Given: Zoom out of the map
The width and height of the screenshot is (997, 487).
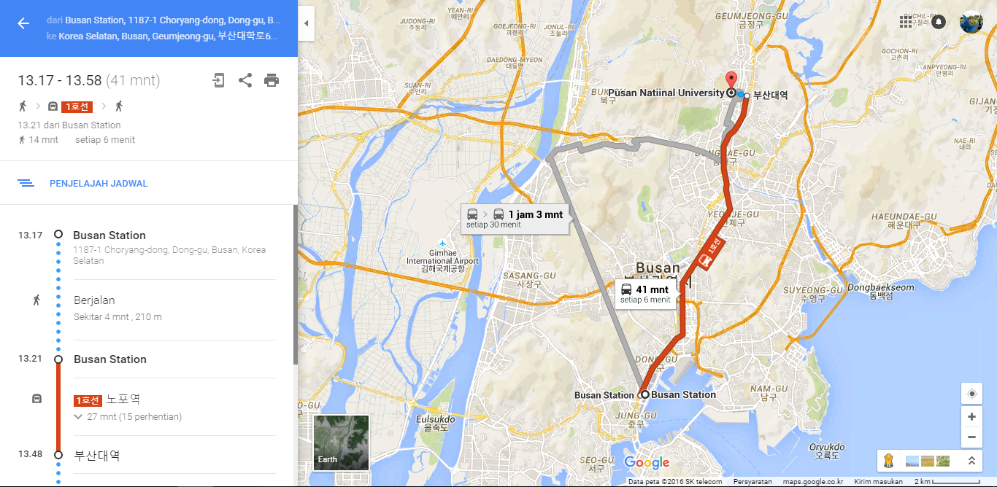Looking at the screenshot, I should click(971, 437).
